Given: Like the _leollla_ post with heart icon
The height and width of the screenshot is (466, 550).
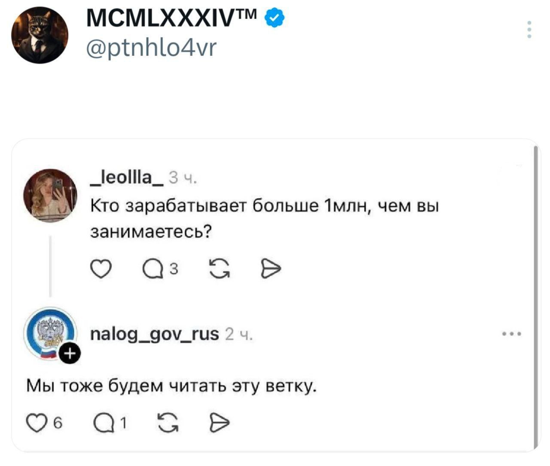Looking at the screenshot, I should coord(101,269).
